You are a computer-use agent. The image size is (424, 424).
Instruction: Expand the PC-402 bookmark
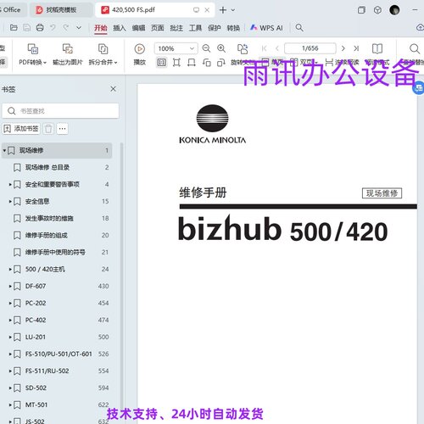(x=10, y=321)
